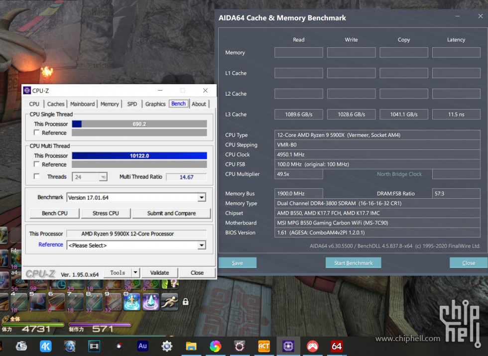Select the Memory tab in CPU-Z
Viewport: 488px width, 356px height.
[x=110, y=104]
